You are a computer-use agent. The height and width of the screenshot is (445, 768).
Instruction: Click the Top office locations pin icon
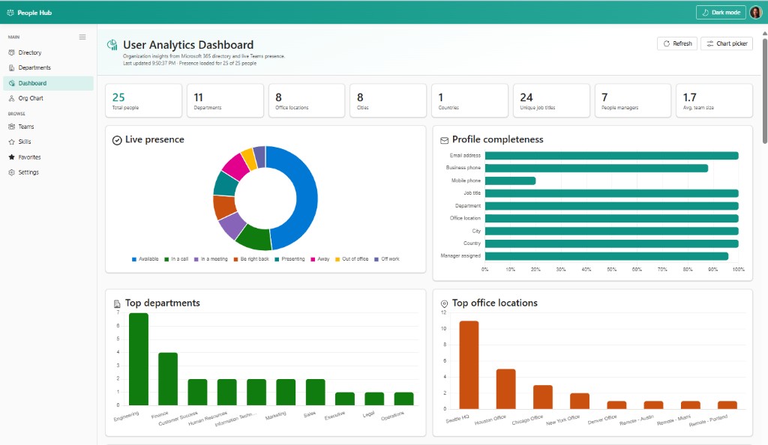click(x=444, y=303)
